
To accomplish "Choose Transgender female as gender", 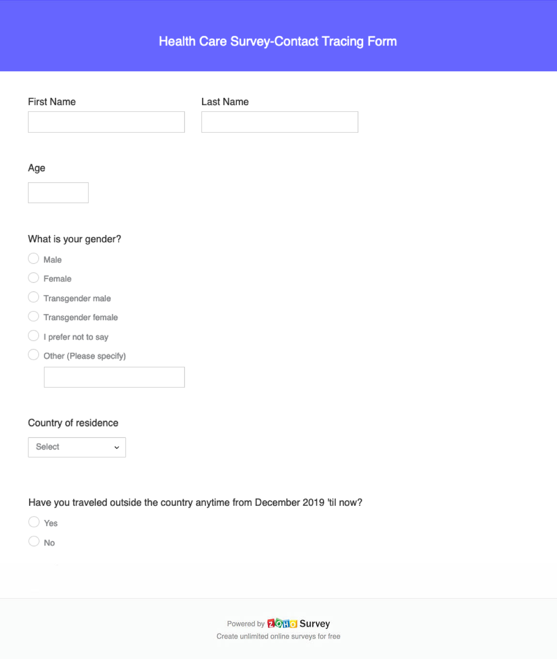I will pos(33,316).
